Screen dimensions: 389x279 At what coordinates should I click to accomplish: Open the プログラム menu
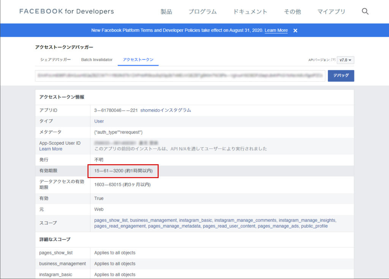point(202,12)
